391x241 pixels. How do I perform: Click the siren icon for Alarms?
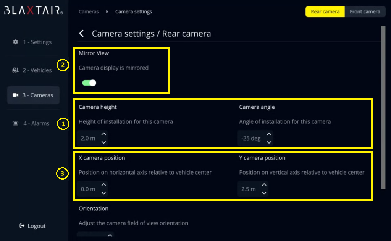[16, 123]
